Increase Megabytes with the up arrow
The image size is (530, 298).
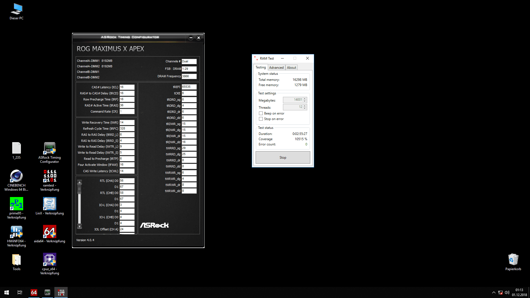click(x=305, y=99)
